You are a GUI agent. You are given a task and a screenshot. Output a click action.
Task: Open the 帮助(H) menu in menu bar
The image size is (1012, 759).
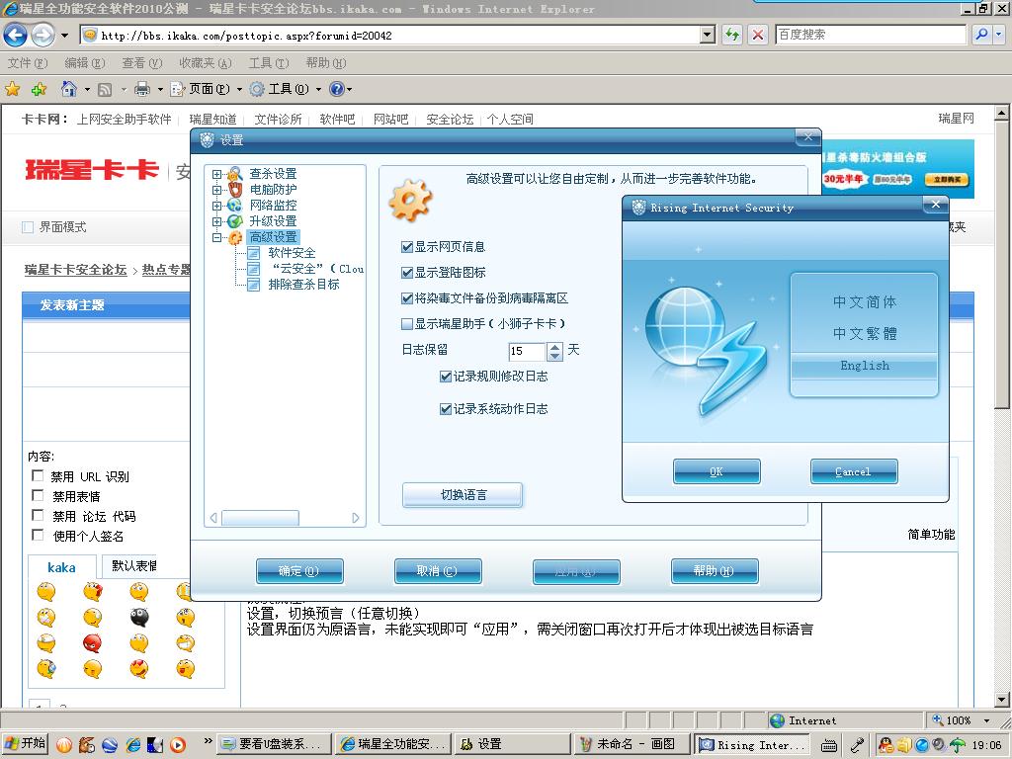point(326,63)
